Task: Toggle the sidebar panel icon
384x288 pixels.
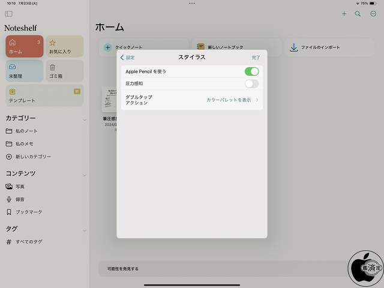Action: [8, 13]
